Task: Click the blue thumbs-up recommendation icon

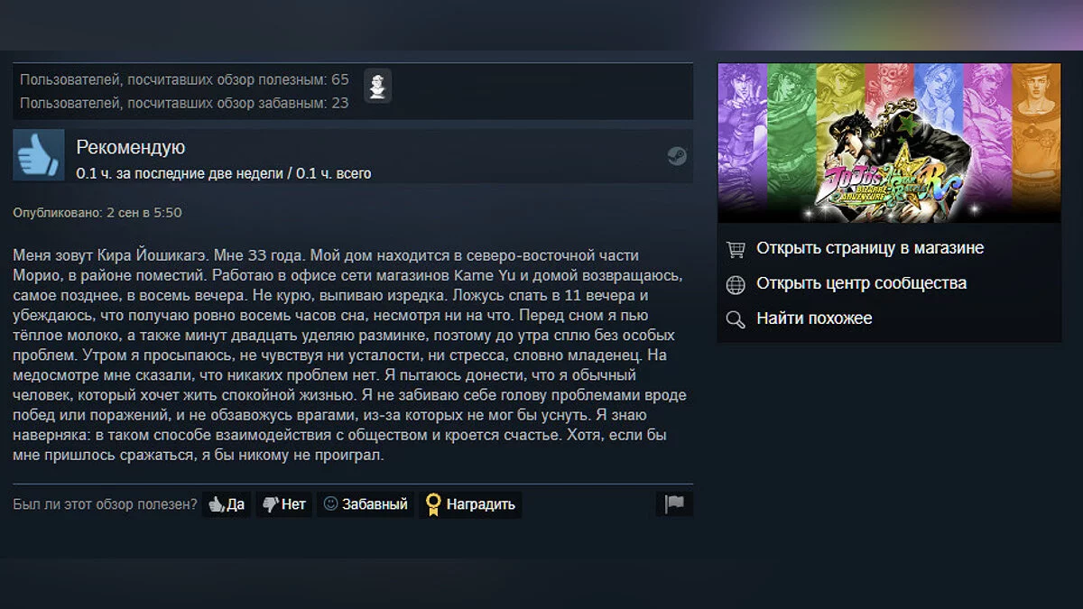Action: coord(39,155)
